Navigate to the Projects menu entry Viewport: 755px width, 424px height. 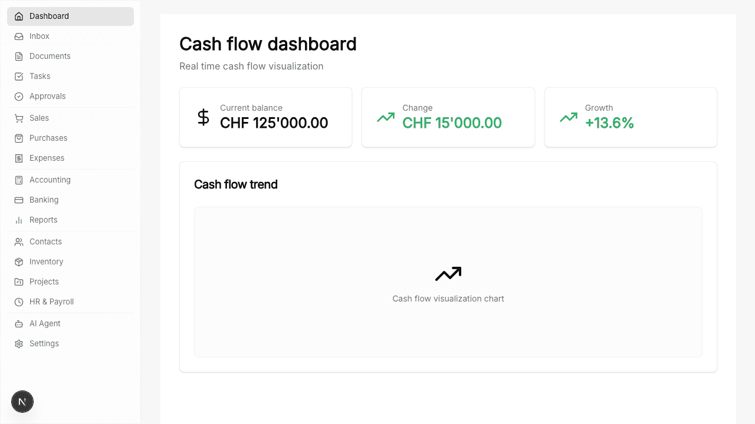click(x=44, y=281)
